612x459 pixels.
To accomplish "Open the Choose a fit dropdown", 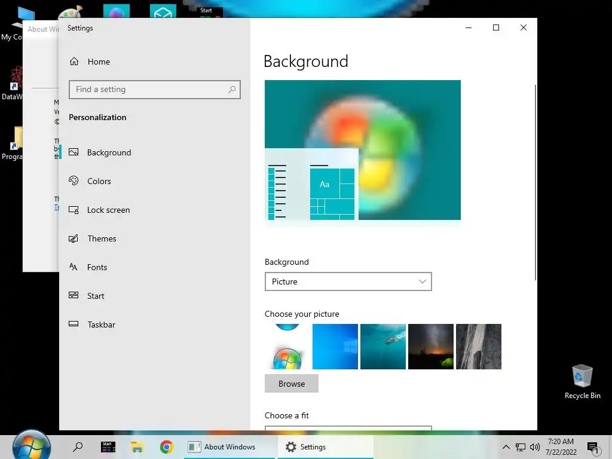I will (x=348, y=428).
